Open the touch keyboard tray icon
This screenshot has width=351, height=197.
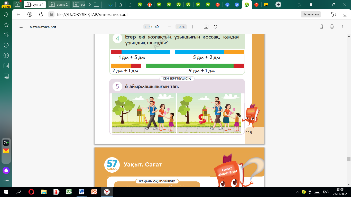click(x=317, y=192)
